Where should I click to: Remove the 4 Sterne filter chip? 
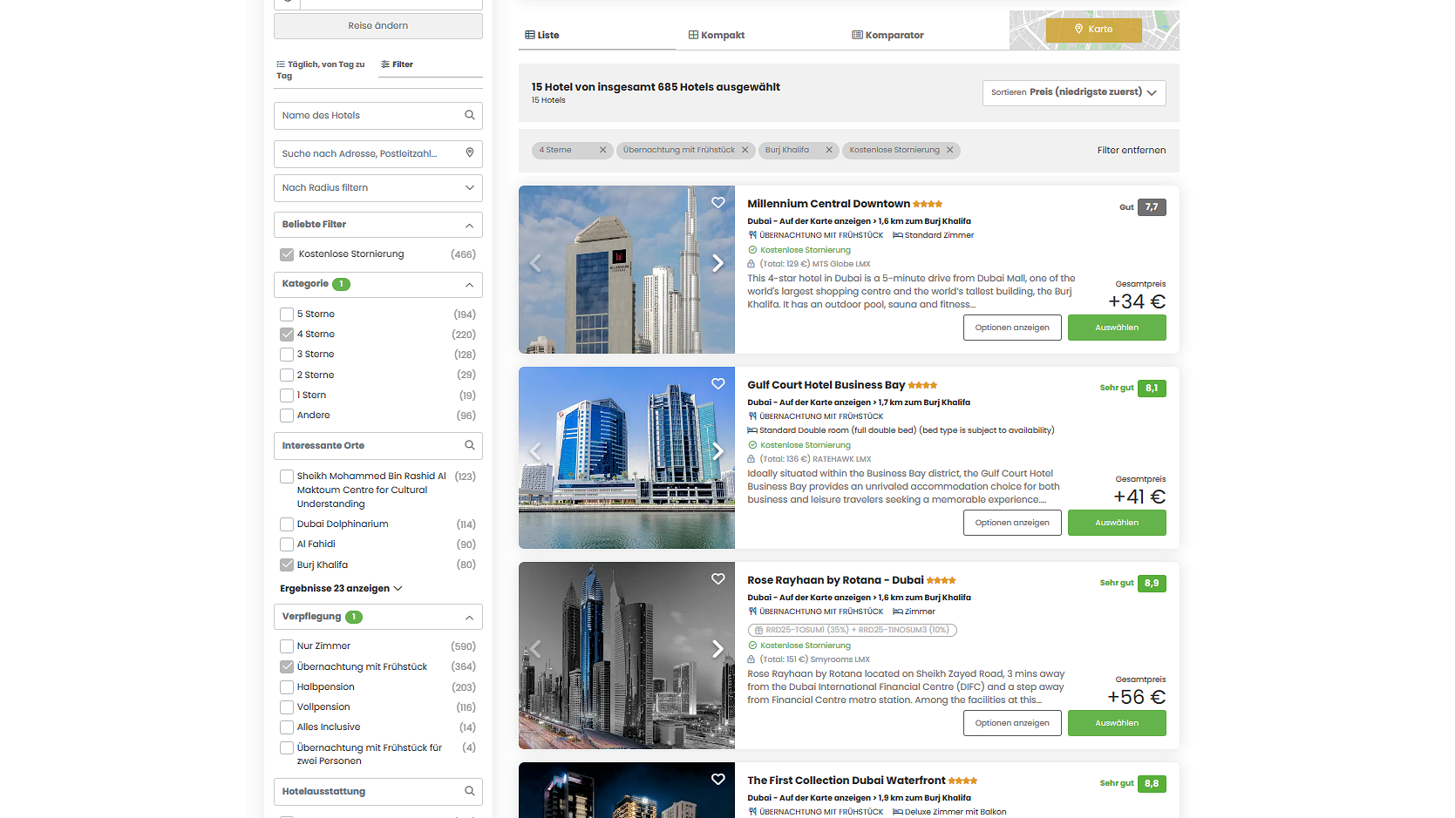pos(602,150)
